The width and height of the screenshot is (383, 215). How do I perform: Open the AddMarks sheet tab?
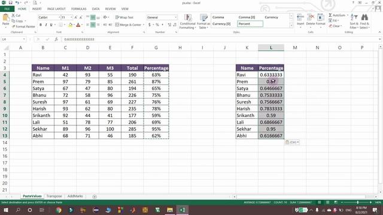pos(75,196)
